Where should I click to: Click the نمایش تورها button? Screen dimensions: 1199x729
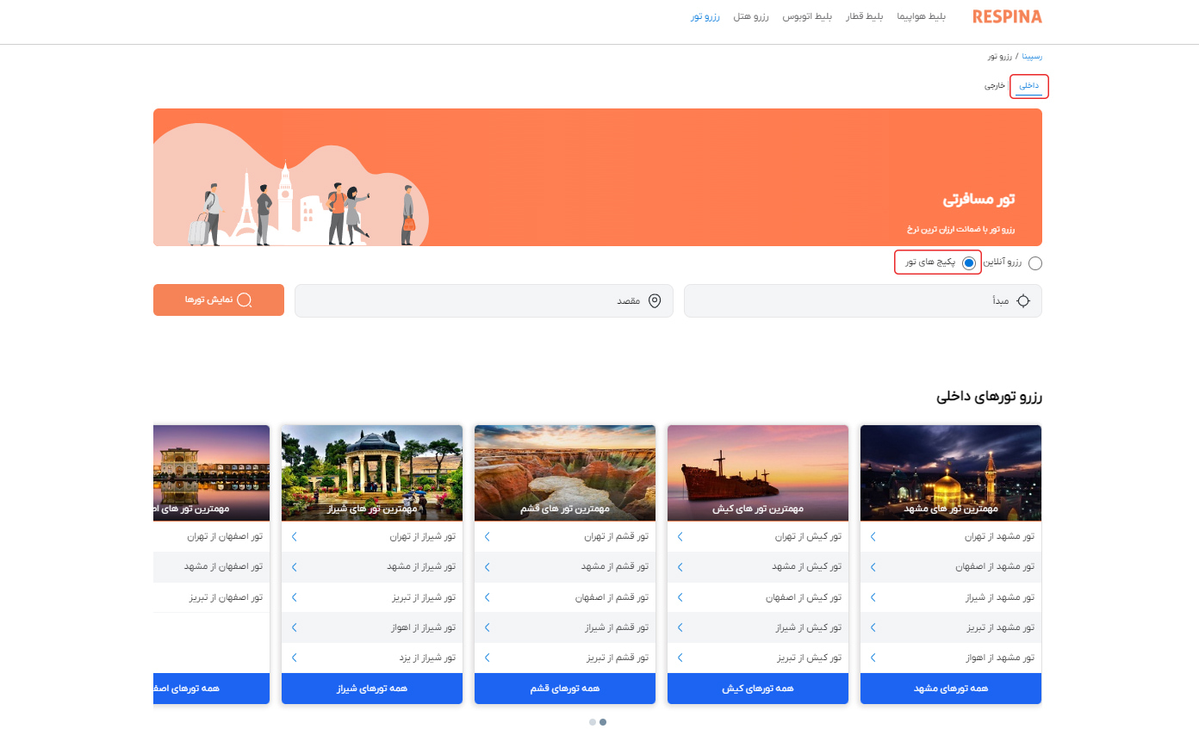[x=218, y=300]
